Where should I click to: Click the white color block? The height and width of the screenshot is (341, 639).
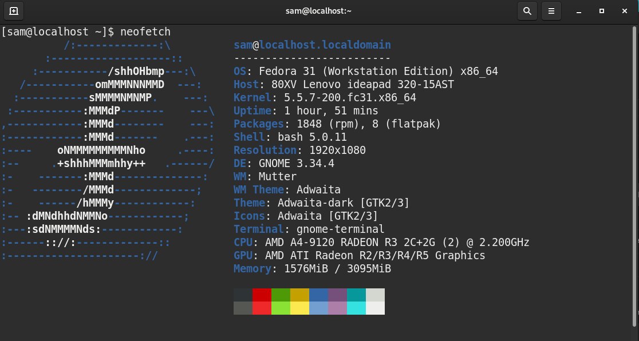pyautogui.click(x=375, y=308)
